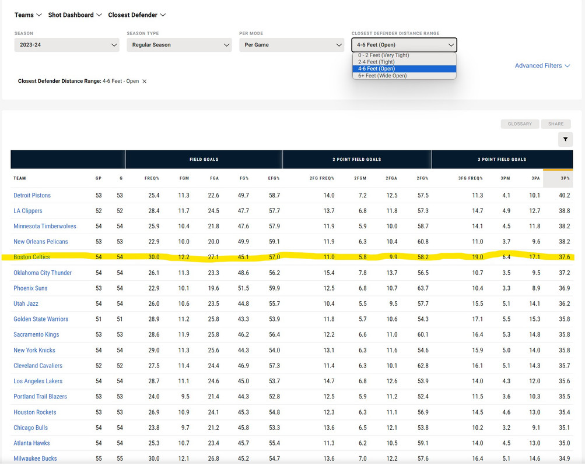
Task: Open New York Knicks team link
Action: tap(34, 350)
